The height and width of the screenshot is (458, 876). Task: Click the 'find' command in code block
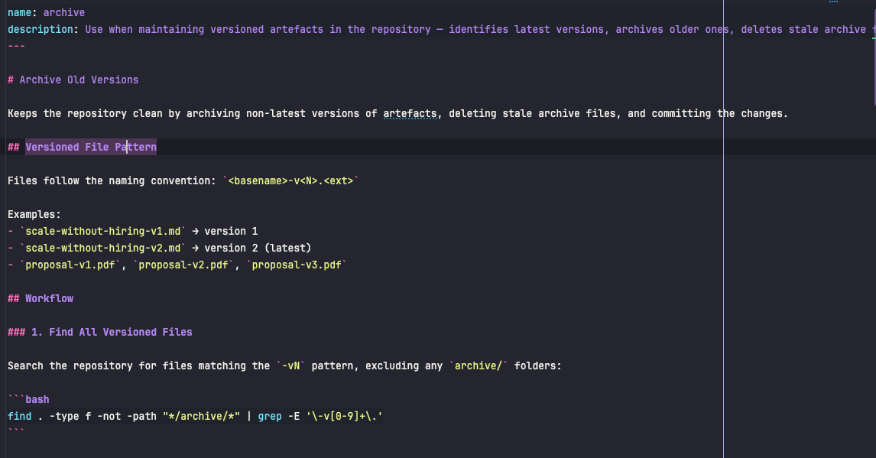19,416
